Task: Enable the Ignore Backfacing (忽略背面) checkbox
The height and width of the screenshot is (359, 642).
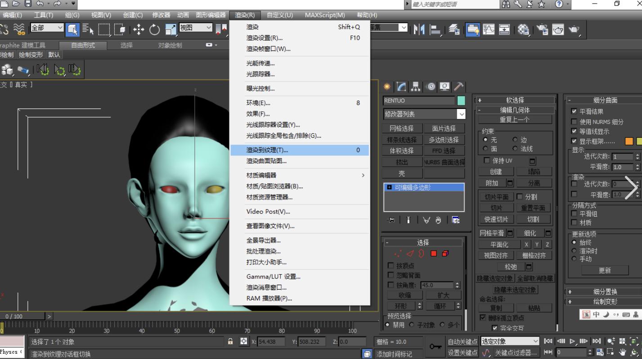Action: (391, 275)
